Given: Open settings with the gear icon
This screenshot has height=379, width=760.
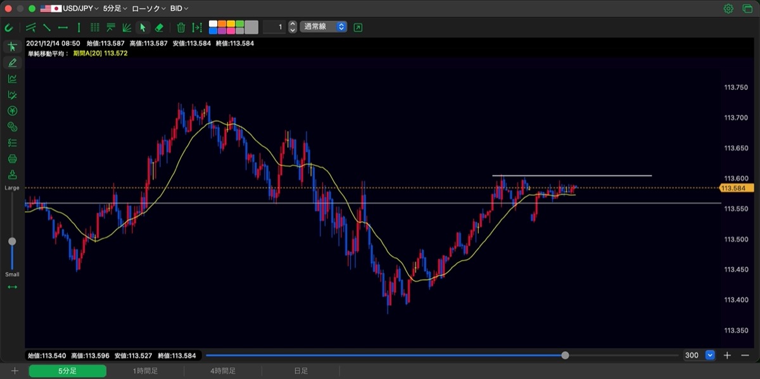Looking at the screenshot, I should 728,9.
